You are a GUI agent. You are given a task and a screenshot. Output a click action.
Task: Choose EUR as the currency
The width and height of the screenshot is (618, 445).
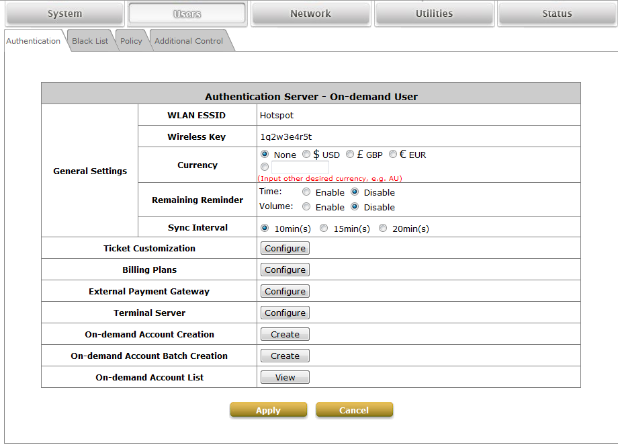(393, 155)
